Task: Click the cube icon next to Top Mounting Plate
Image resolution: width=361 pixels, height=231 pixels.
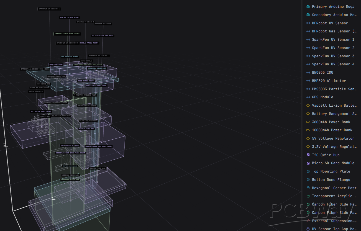Action: click(308, 171)
